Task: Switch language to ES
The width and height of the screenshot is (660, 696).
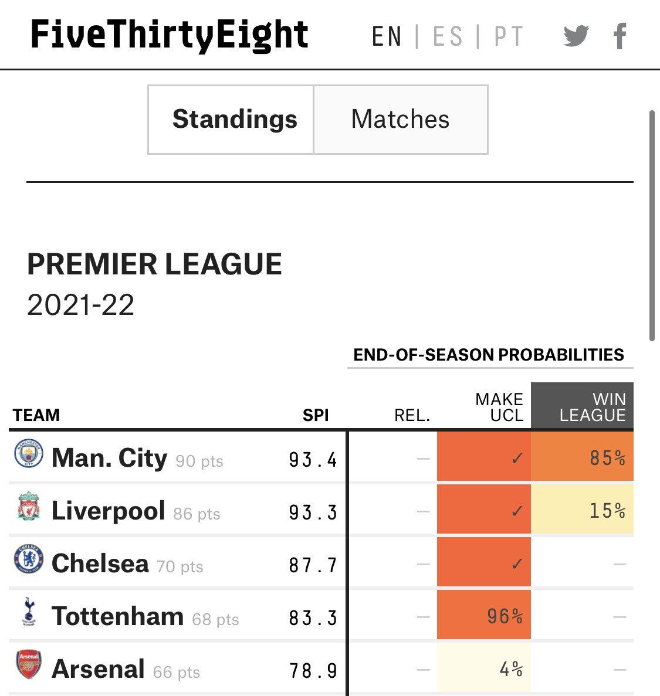Action: [447, 36]
